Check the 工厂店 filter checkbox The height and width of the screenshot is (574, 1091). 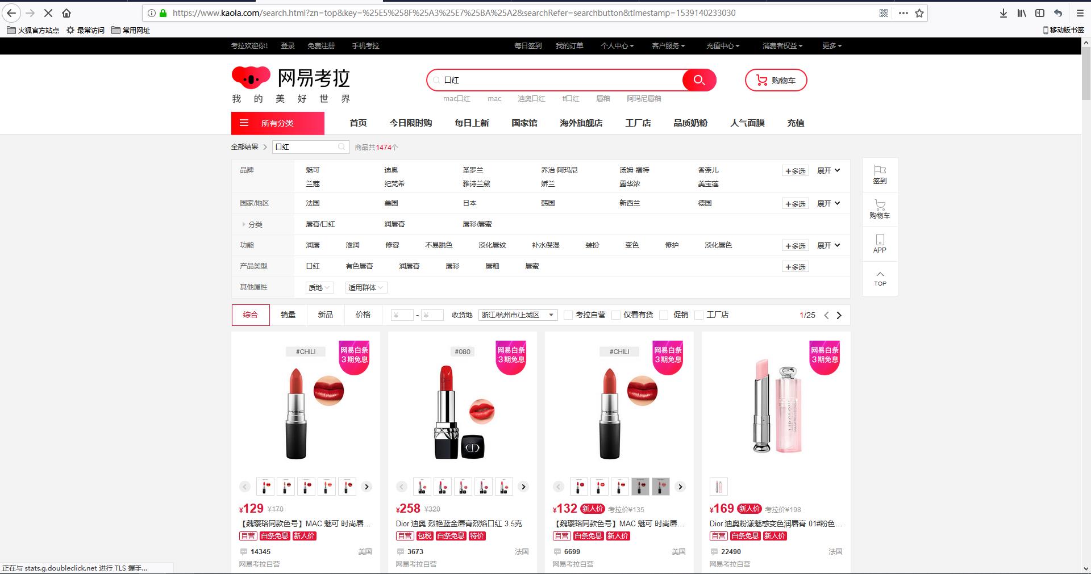point(699,315)
